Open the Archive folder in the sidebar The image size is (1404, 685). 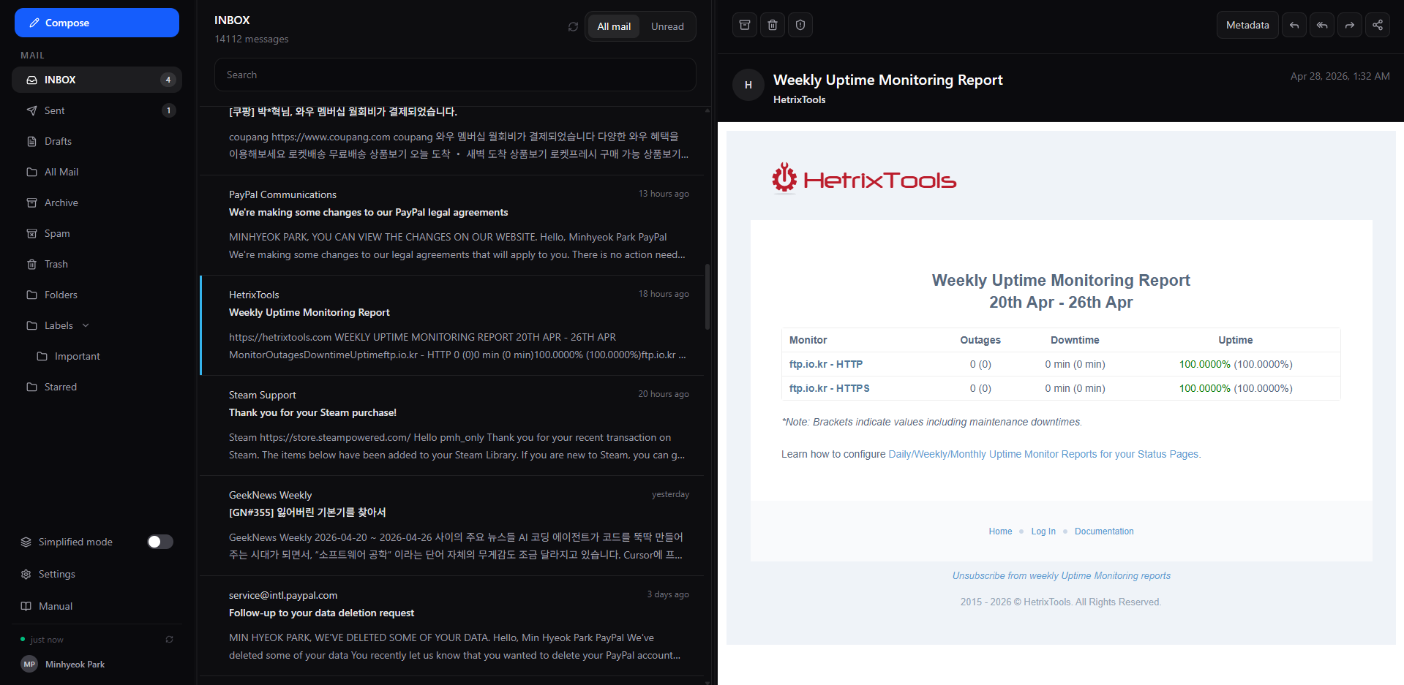click(97, 203)
